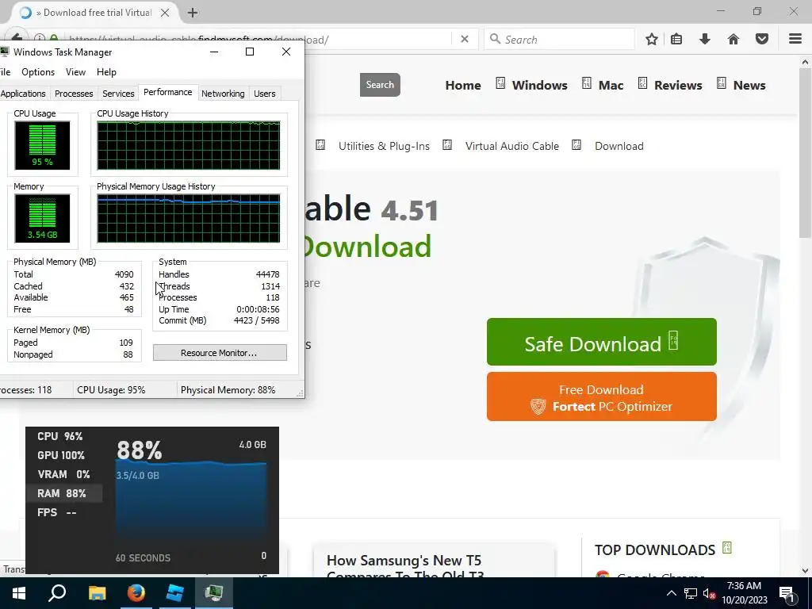Screen dimensions: 812x609
Task: Open Firefox hamburger menu
Action: 795,39
